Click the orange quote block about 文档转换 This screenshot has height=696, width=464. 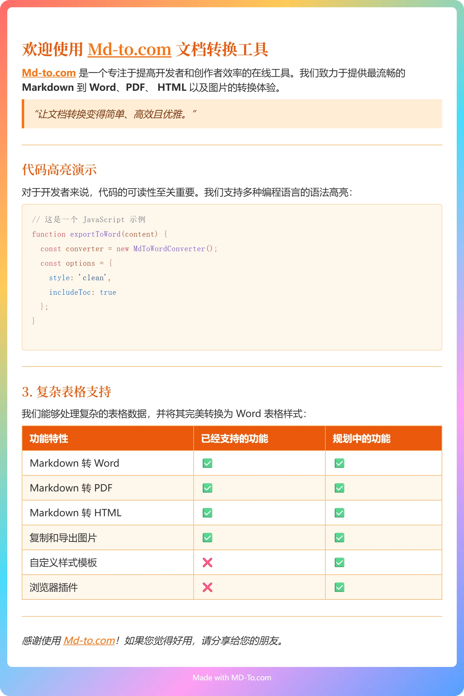click(x=232, y=114)
